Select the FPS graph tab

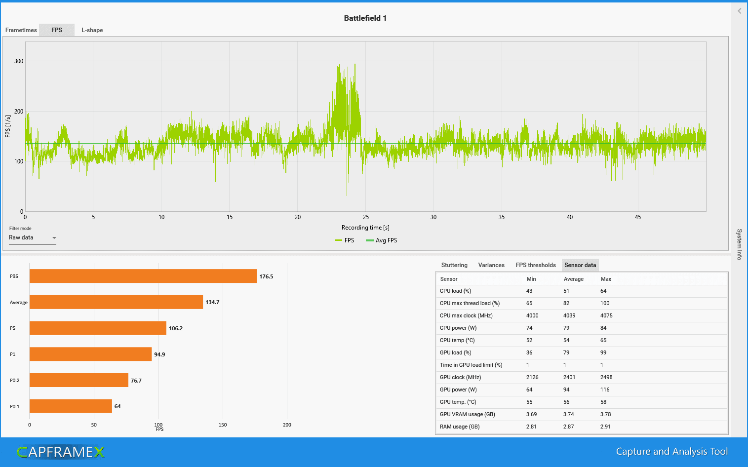point(57,30)
